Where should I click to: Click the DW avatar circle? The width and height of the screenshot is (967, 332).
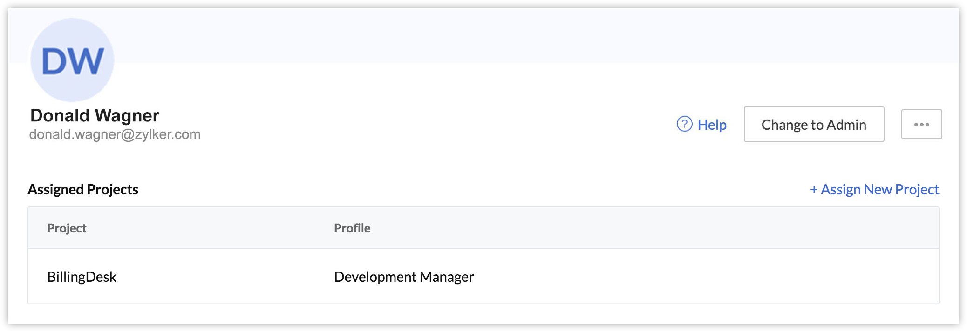(x=72, y=60)
